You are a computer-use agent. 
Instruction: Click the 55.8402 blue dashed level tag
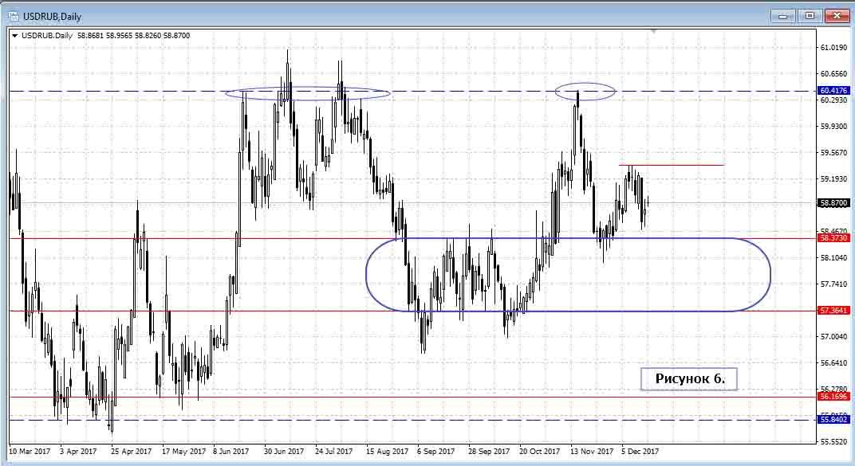pos(833,420)
